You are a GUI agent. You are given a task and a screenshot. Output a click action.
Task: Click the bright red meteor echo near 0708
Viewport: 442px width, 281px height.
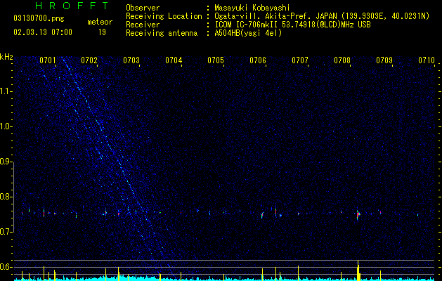coord(358,214)
